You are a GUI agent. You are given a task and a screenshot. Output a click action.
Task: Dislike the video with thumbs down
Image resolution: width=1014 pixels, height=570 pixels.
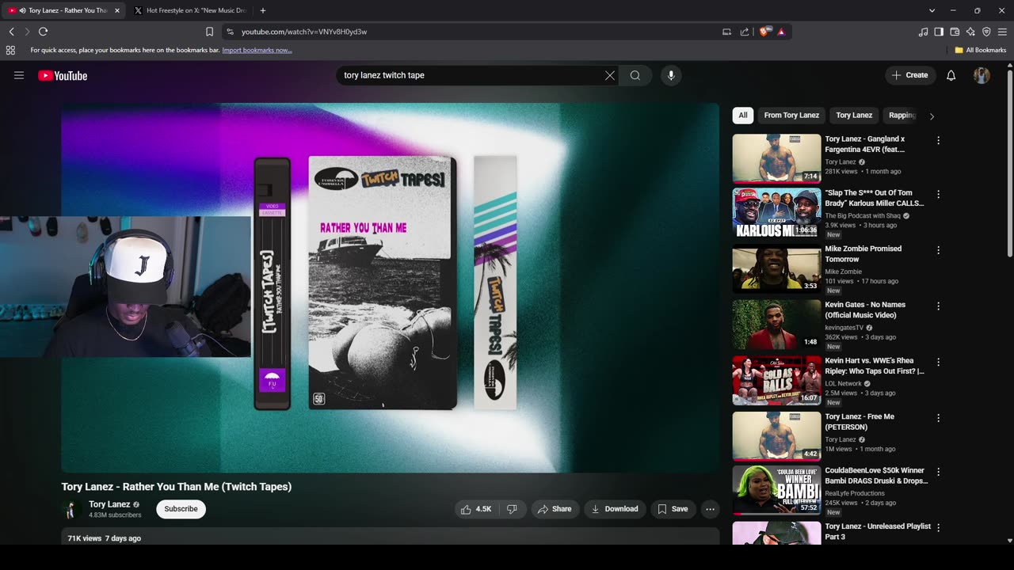point(512,509)
